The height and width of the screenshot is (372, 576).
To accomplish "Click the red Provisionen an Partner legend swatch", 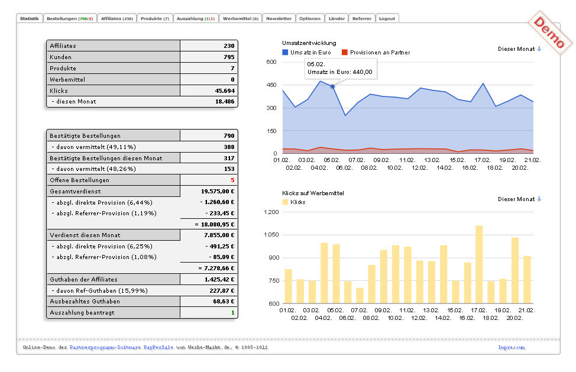I will (345, 53).
